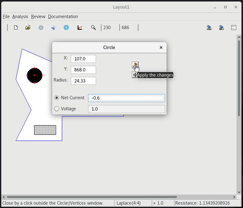This screenshot has height=208, width=243.
Task: Click the red line chart icon
Action: point(80,28)
